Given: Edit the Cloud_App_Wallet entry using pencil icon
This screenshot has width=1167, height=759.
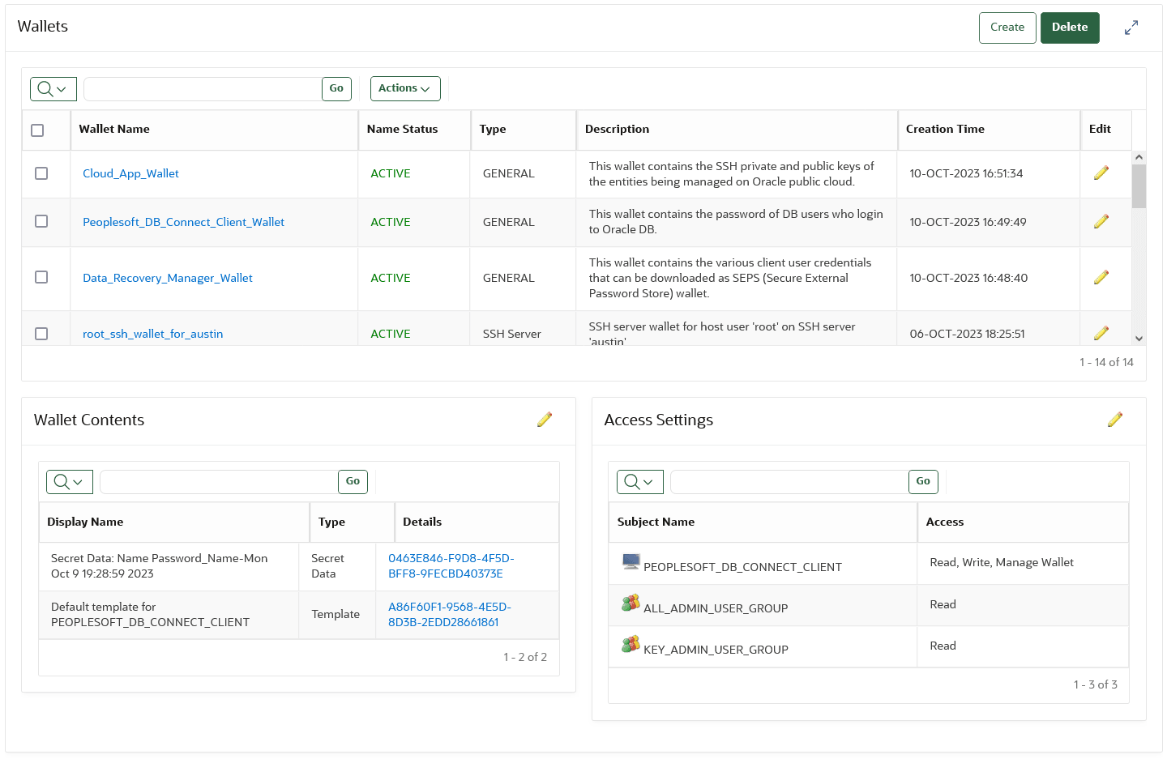Looking at the screenshot, I should (x=1101, y=173).
